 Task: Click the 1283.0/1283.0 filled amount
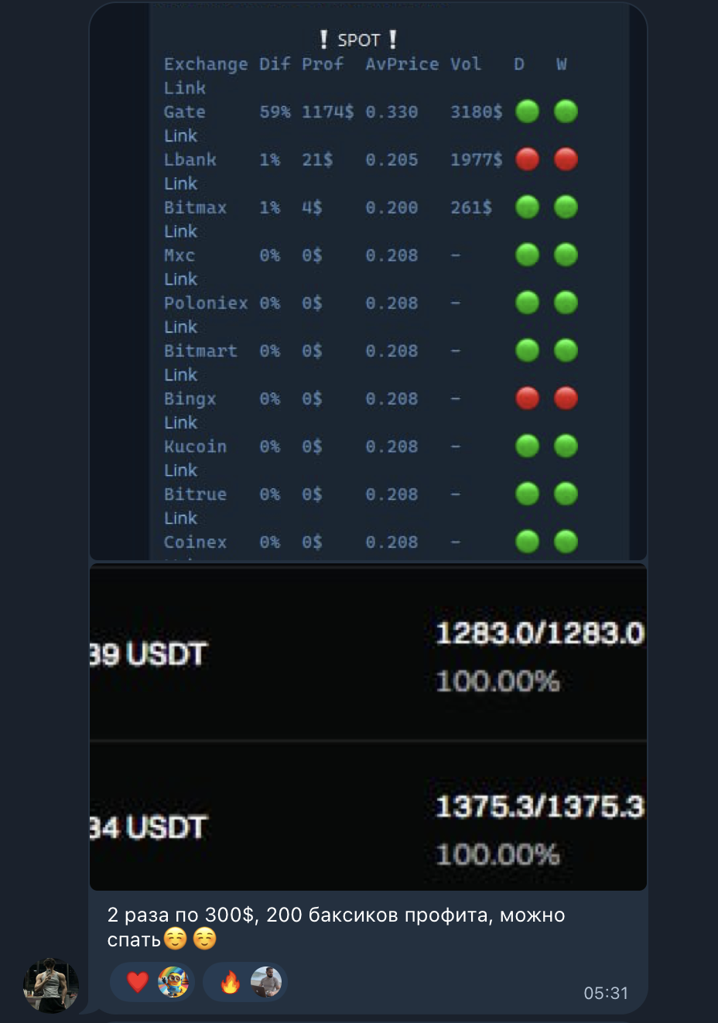tap(539, 634)
